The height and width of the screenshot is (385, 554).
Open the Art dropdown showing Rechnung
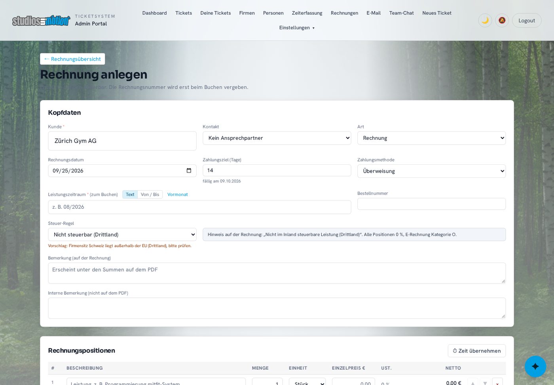click(x=431, y=138)
